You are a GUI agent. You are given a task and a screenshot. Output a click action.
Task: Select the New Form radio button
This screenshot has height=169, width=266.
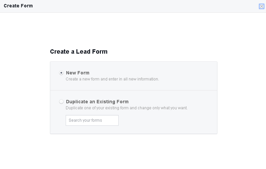[61, 73]
